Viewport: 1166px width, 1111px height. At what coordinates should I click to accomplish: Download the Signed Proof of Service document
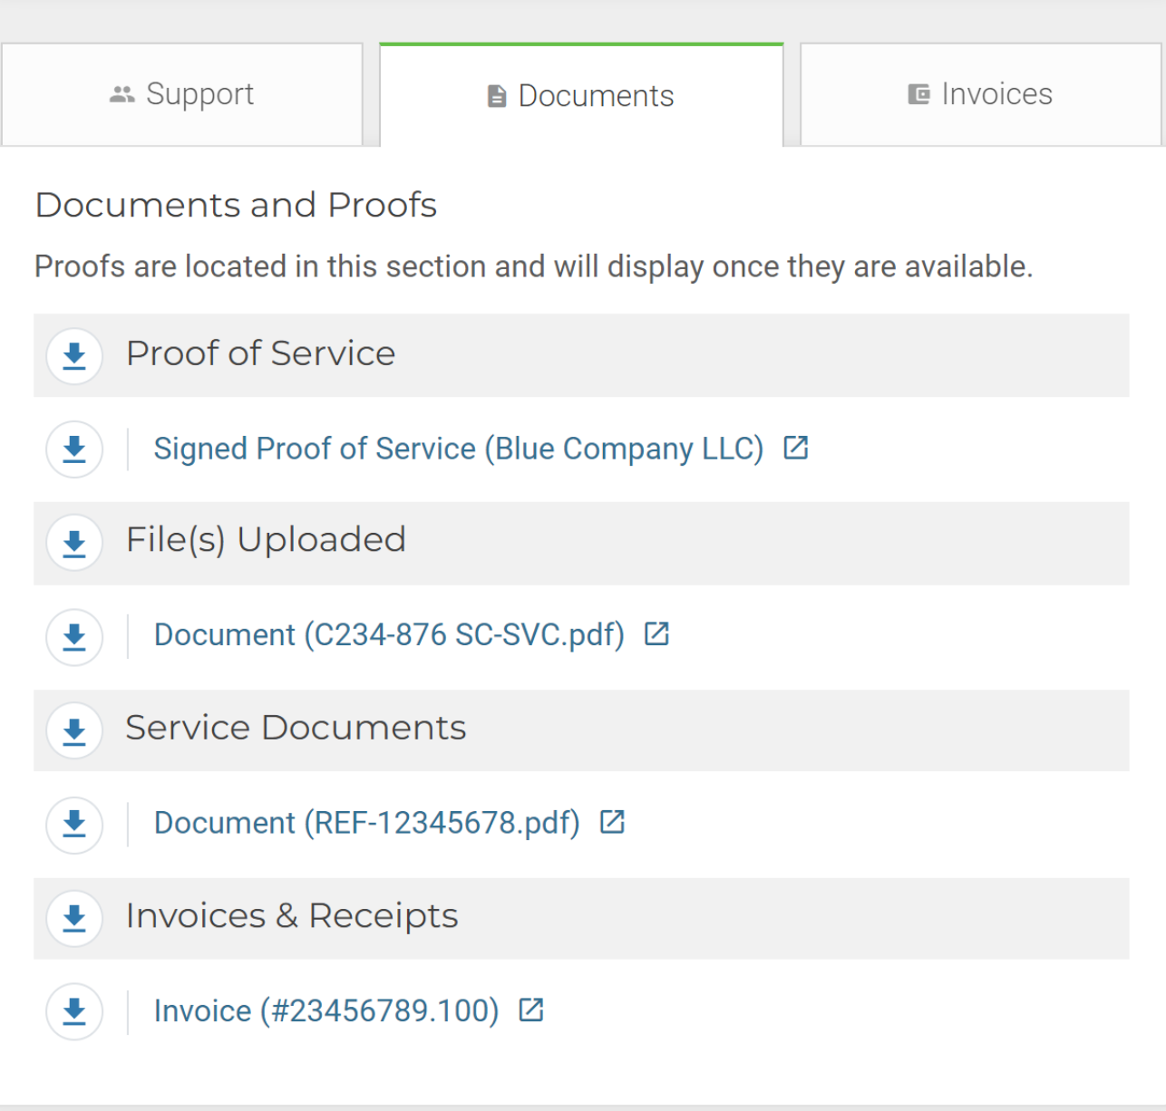(x=73, y=449)
